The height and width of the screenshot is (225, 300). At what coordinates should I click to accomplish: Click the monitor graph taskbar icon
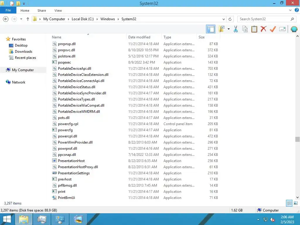42,219
